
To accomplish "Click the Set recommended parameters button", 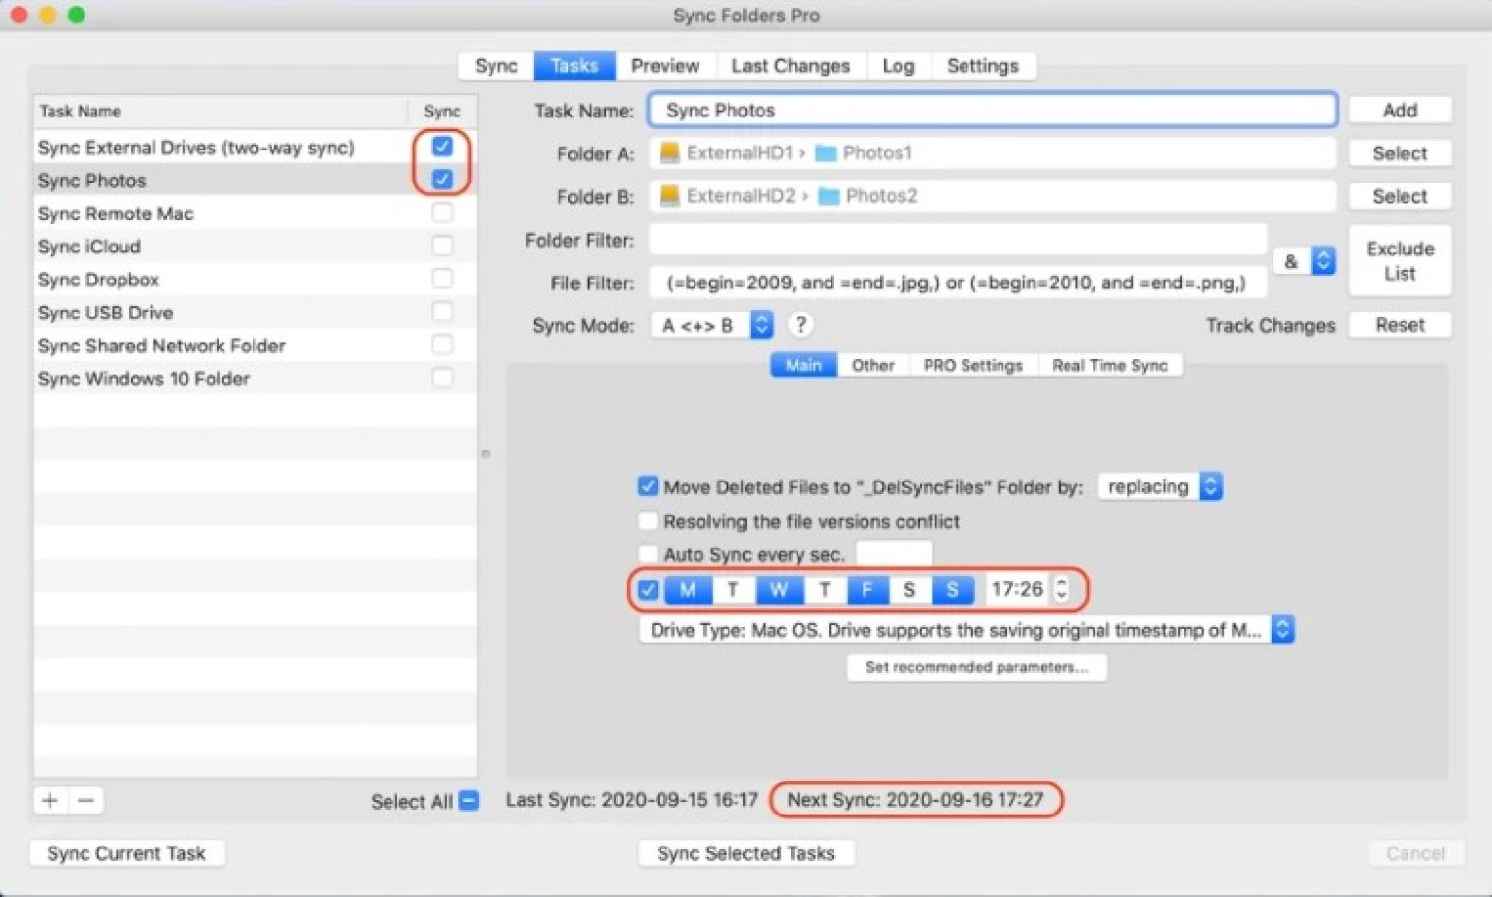I will click(975, 668).
